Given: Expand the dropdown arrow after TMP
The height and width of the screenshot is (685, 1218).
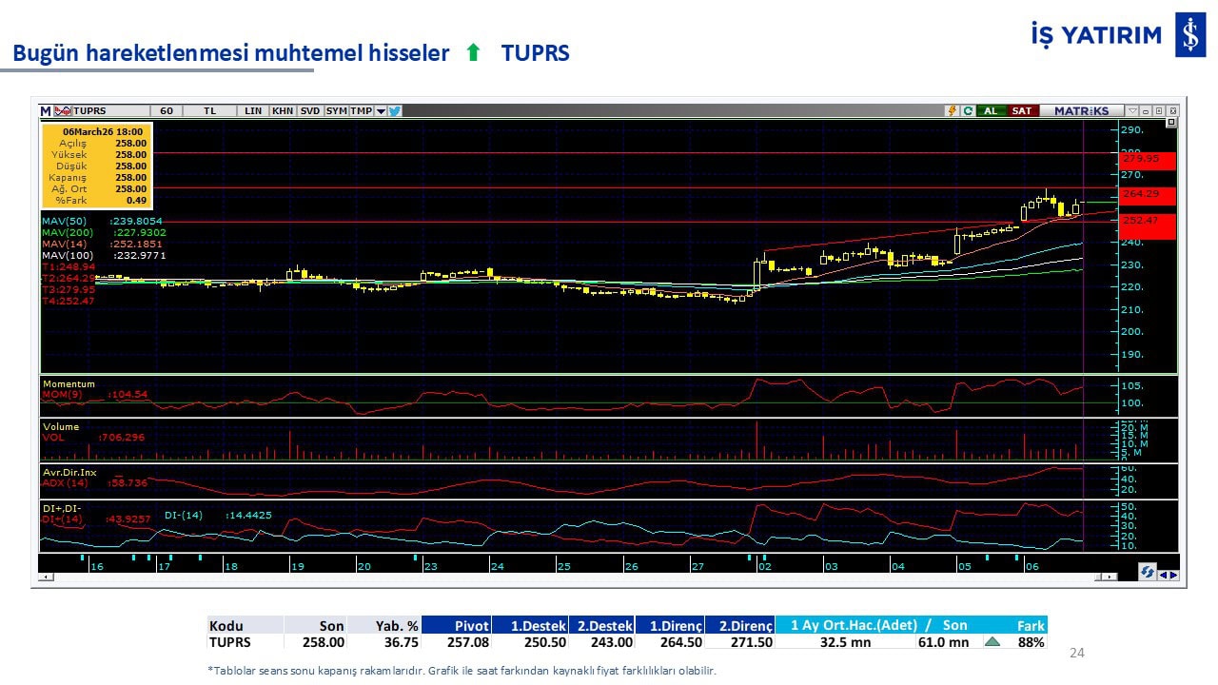Looking at the screenshot, I should click(x=381, y=110).
